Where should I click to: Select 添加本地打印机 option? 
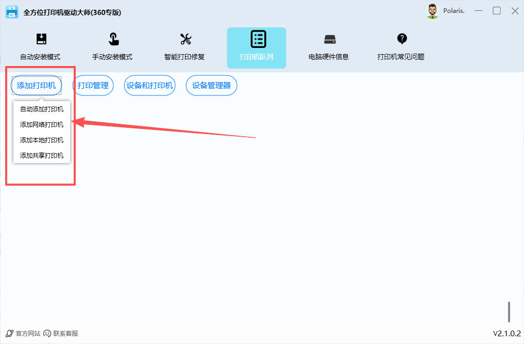pyautogui.click(x=42, y=140)
